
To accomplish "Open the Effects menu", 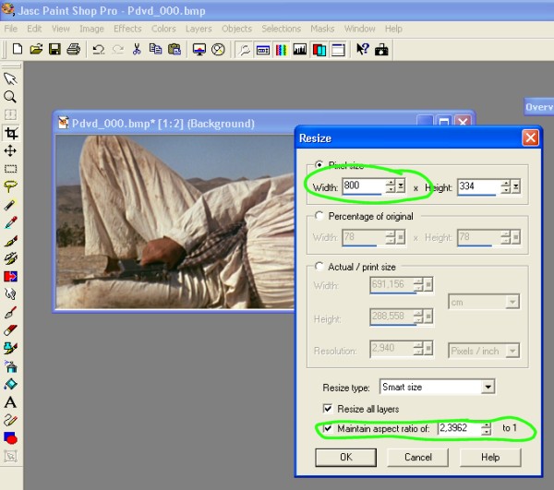I will [x=127, y=29].
